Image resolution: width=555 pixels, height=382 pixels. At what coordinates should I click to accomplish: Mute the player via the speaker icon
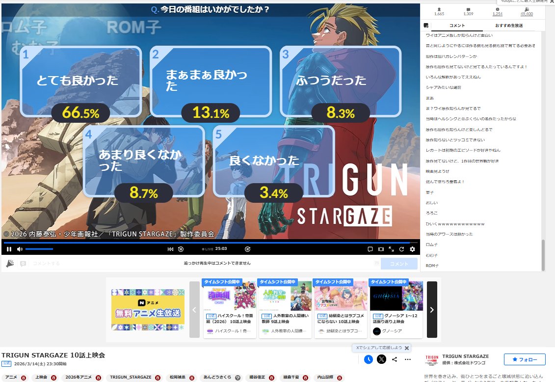click(x=20, y=249)
